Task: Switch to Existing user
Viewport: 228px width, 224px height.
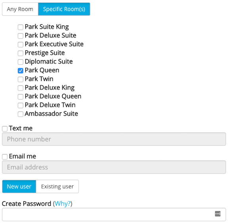Action: [x=57, y=186]
